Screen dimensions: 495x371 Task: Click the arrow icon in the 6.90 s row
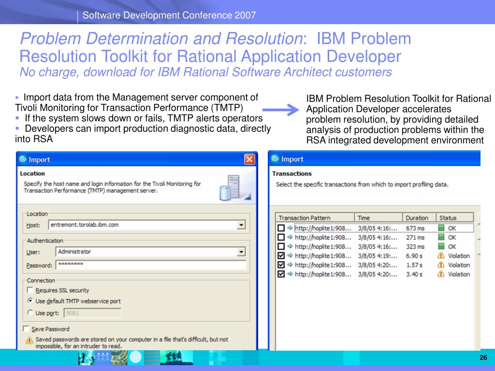pyautogui.click(x=290, y=256)
